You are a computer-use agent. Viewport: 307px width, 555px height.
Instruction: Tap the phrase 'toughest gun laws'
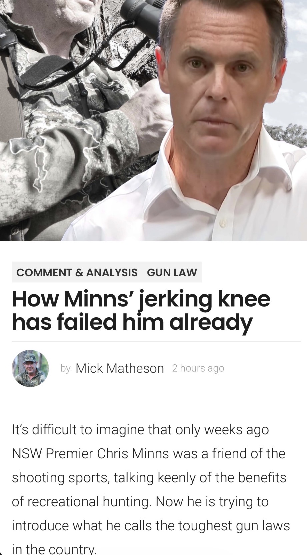pyautogui.click(x=234, y=526)
